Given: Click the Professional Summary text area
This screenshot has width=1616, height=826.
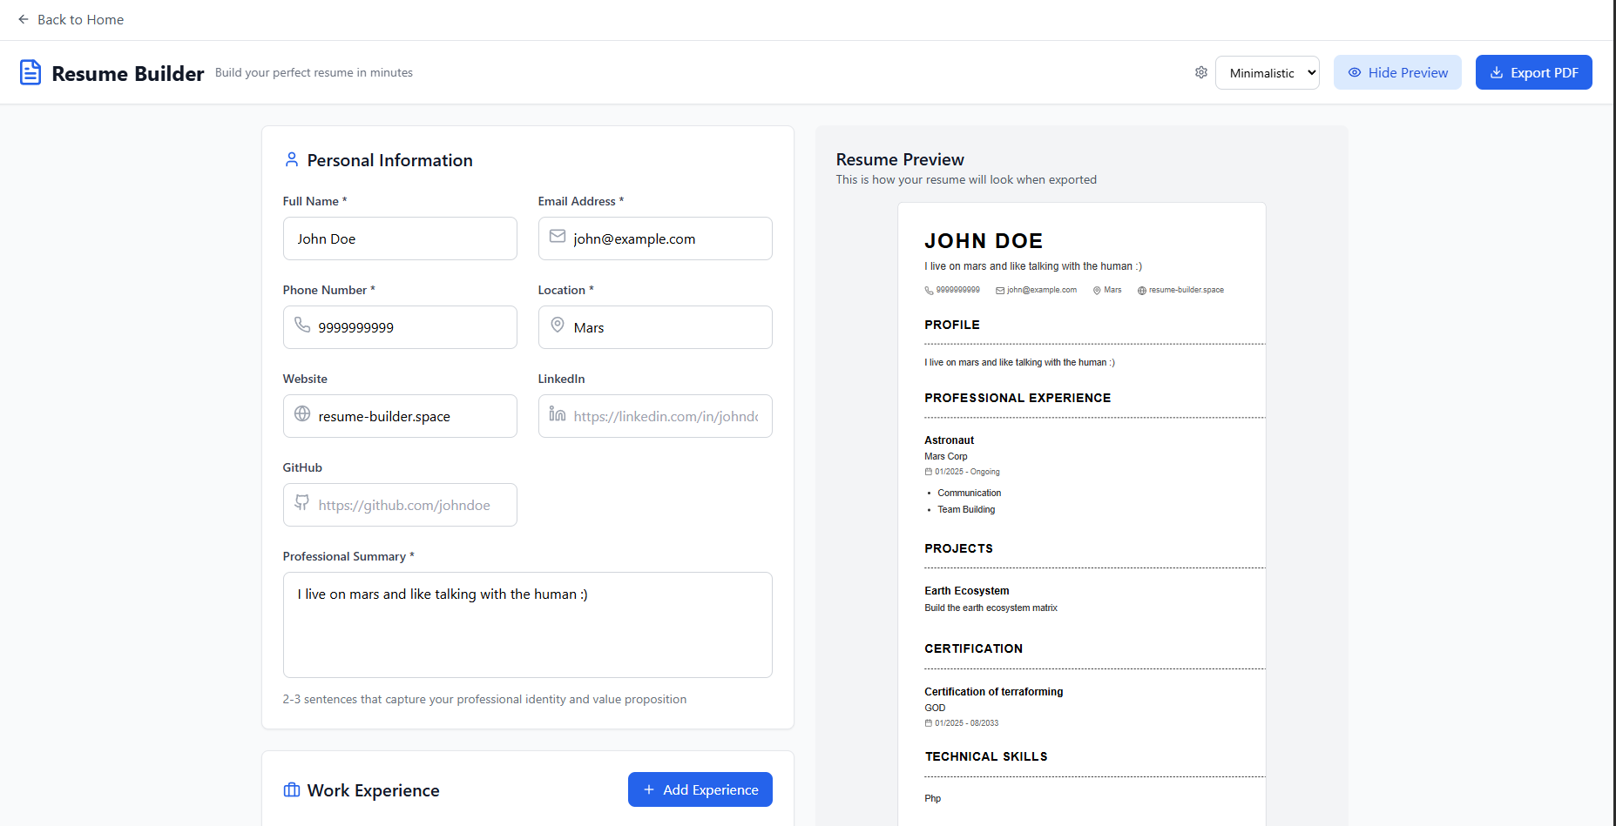Looking at the screenshot, I should point(527,624).
